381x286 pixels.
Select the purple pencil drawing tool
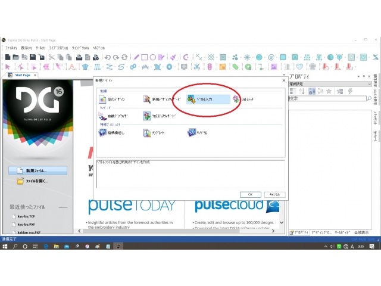pyautogui.click(x=136, y=57)
